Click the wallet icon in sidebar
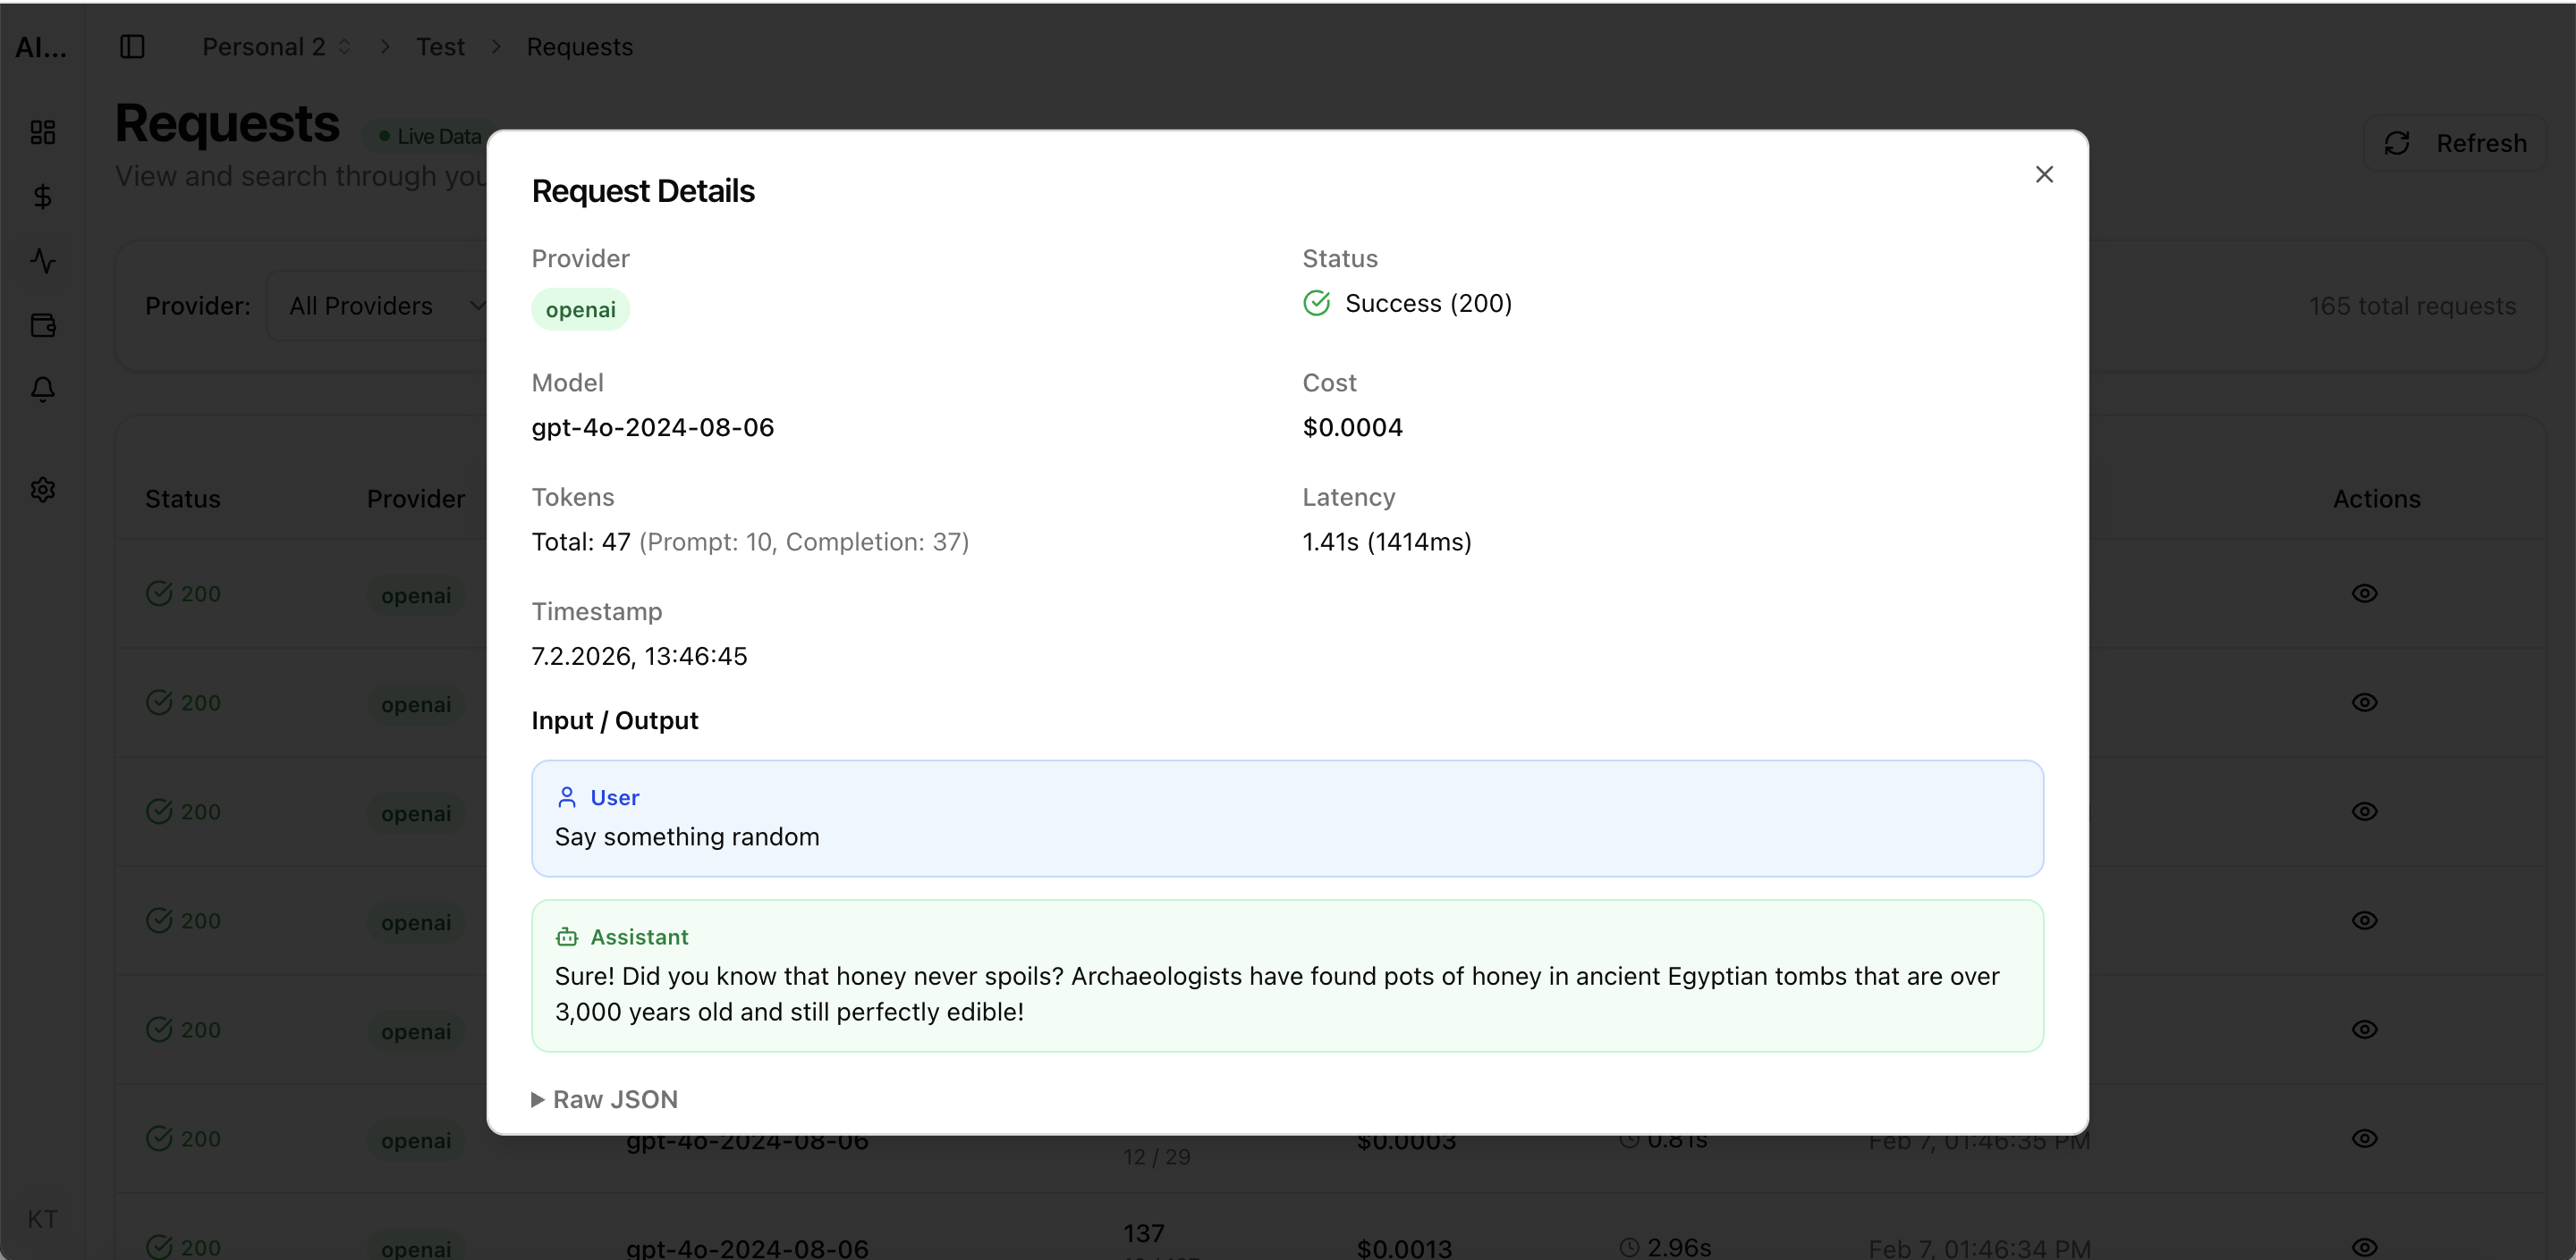This screenshot has width=2576, height=1260. click(x=42, y=324)
